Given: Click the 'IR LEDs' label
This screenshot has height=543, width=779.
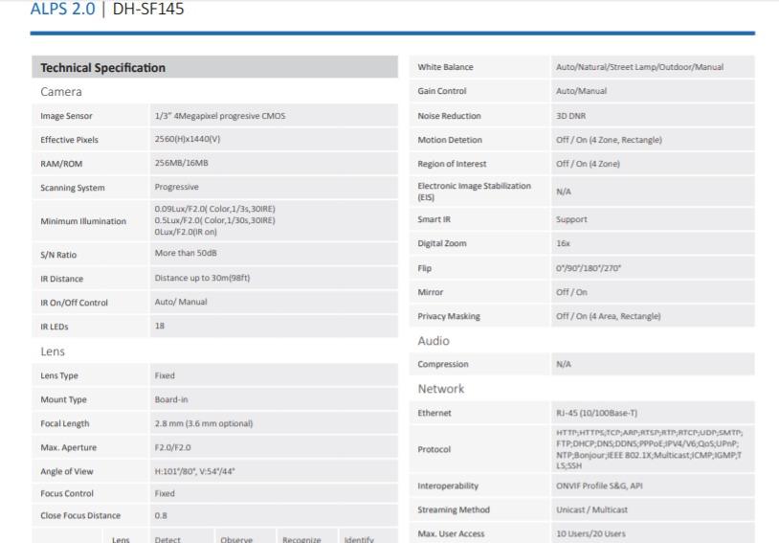Looking at the screenshot, I should [55, 327].
